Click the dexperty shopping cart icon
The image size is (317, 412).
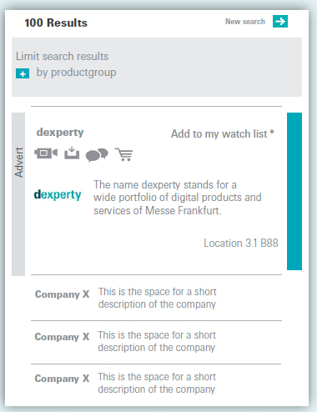pyautogui.click(x=123, y=154)
